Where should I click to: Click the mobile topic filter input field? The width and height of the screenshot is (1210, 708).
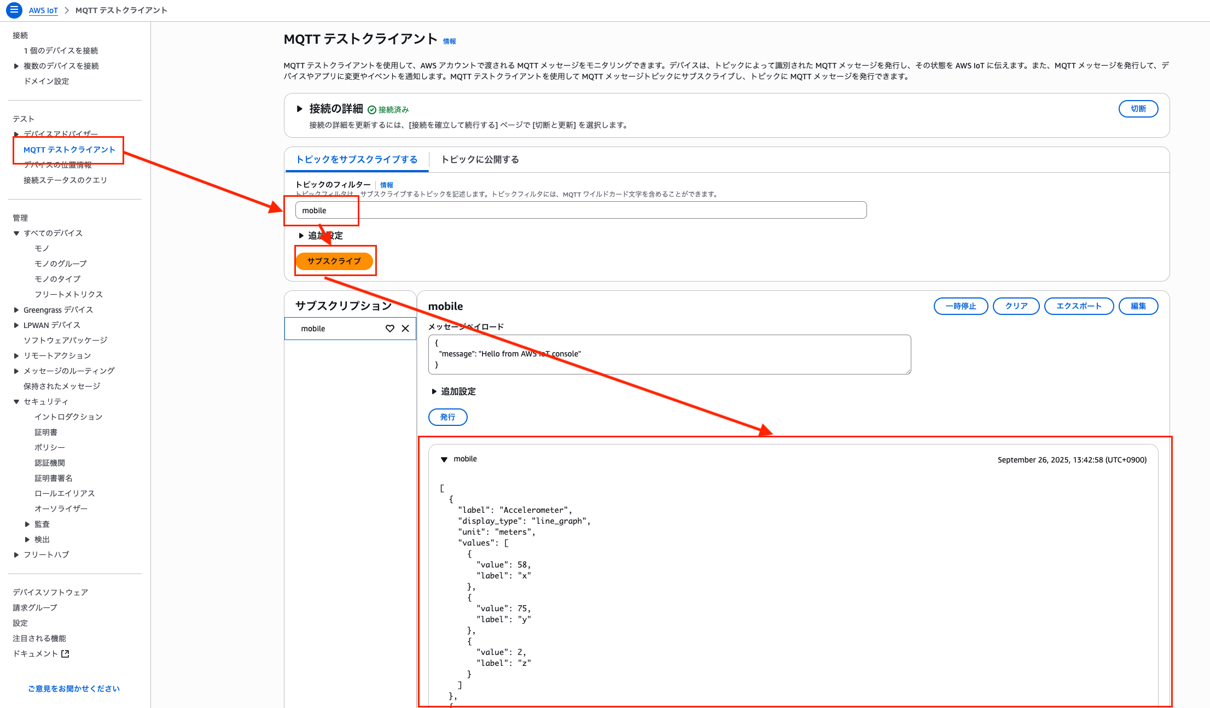point(580,210)
